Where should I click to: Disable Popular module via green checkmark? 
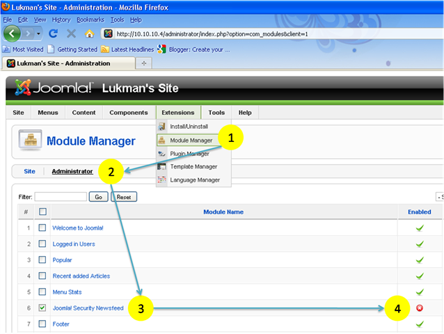click(420, 260)
